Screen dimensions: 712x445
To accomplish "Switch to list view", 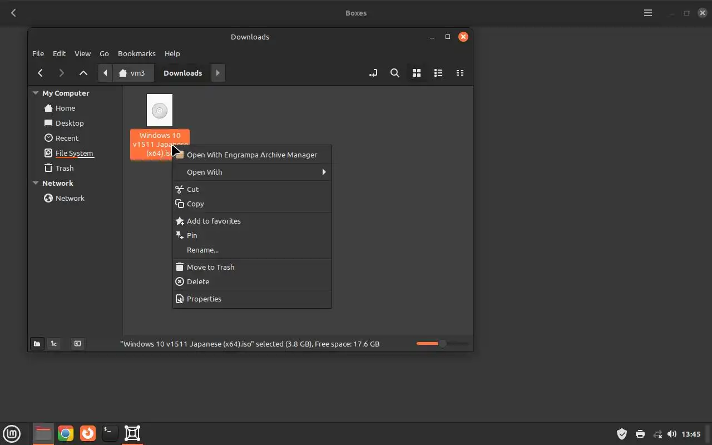I will (x=438, y=73).
